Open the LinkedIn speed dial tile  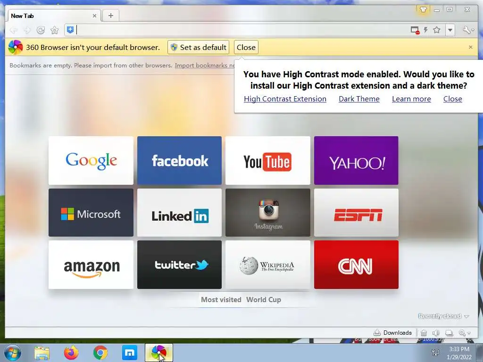click(179, 213)
